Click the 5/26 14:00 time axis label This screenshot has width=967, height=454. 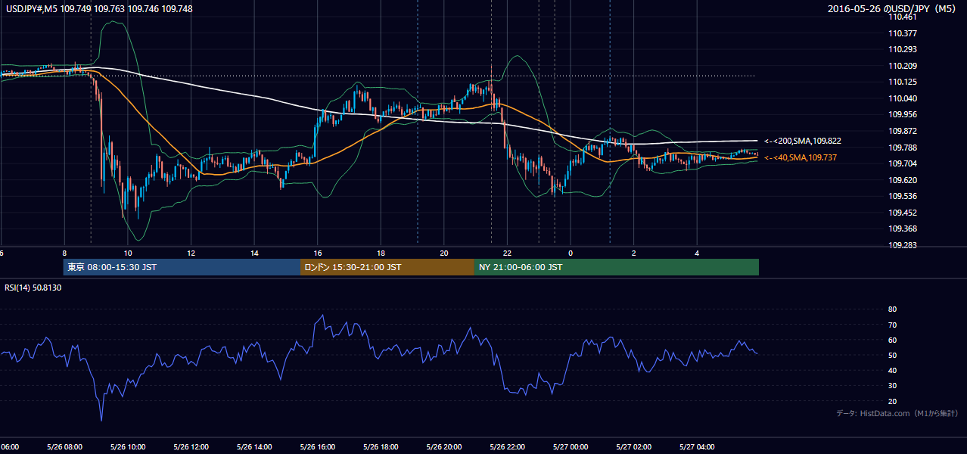click(254, 447)
